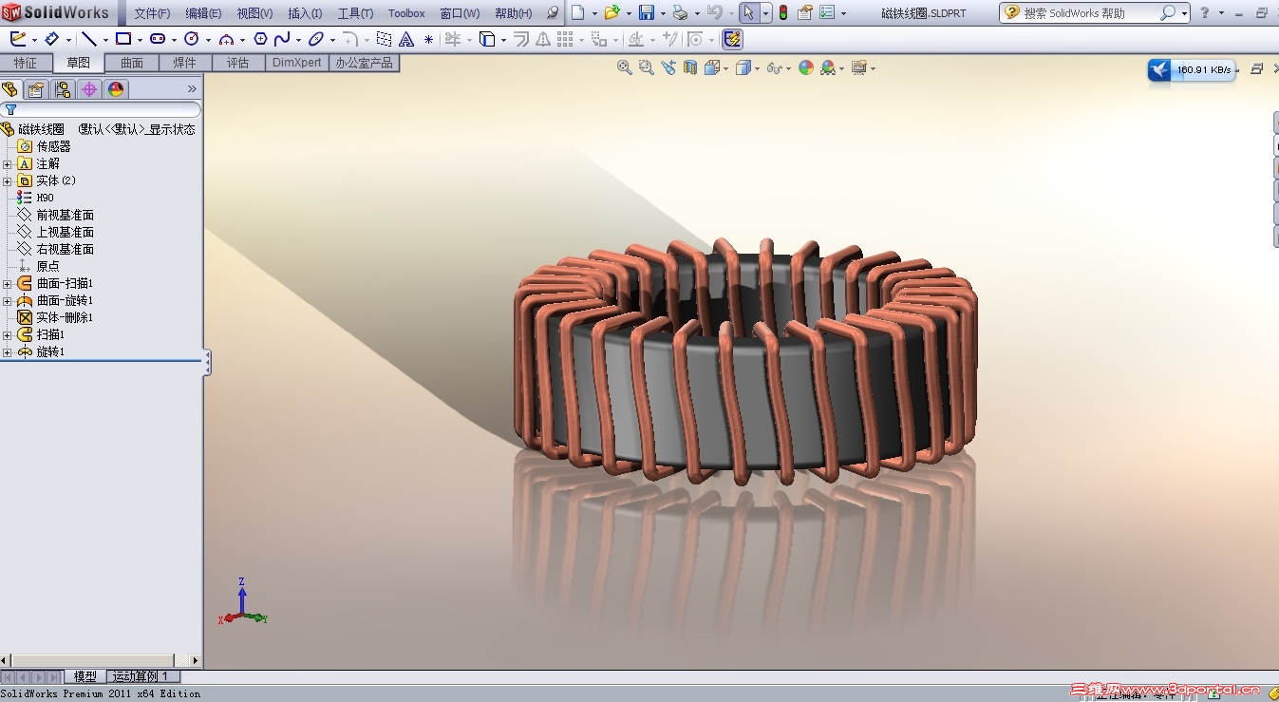Select the Corner Rectangle tool
The height and width of the screenshot is (702, 1279).
click(123, 39)
